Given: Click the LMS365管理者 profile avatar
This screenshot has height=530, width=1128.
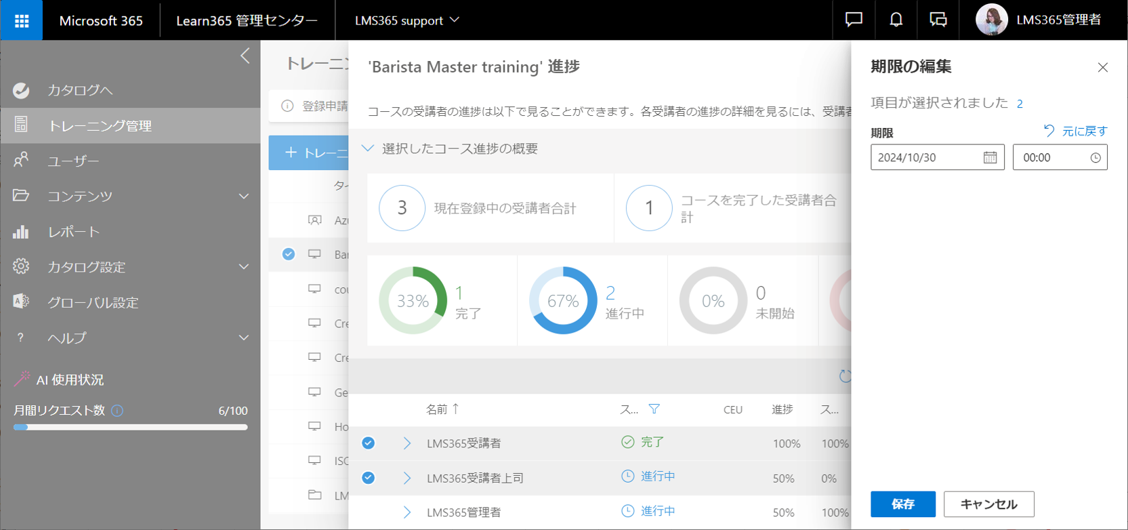Looking at the screenshot, I should 991,20.
